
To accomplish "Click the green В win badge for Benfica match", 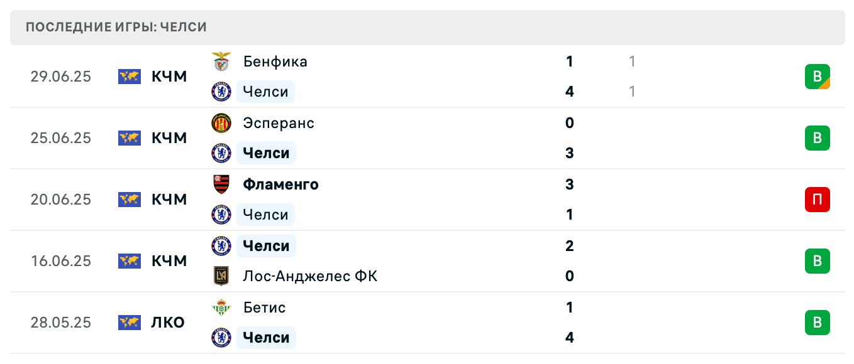I will tap(817, 77).
